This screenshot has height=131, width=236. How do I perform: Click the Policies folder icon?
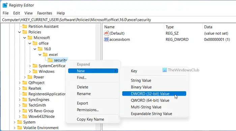25,32
